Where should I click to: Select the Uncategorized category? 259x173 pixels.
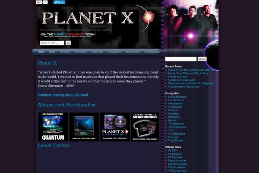[x=177, y=134]
